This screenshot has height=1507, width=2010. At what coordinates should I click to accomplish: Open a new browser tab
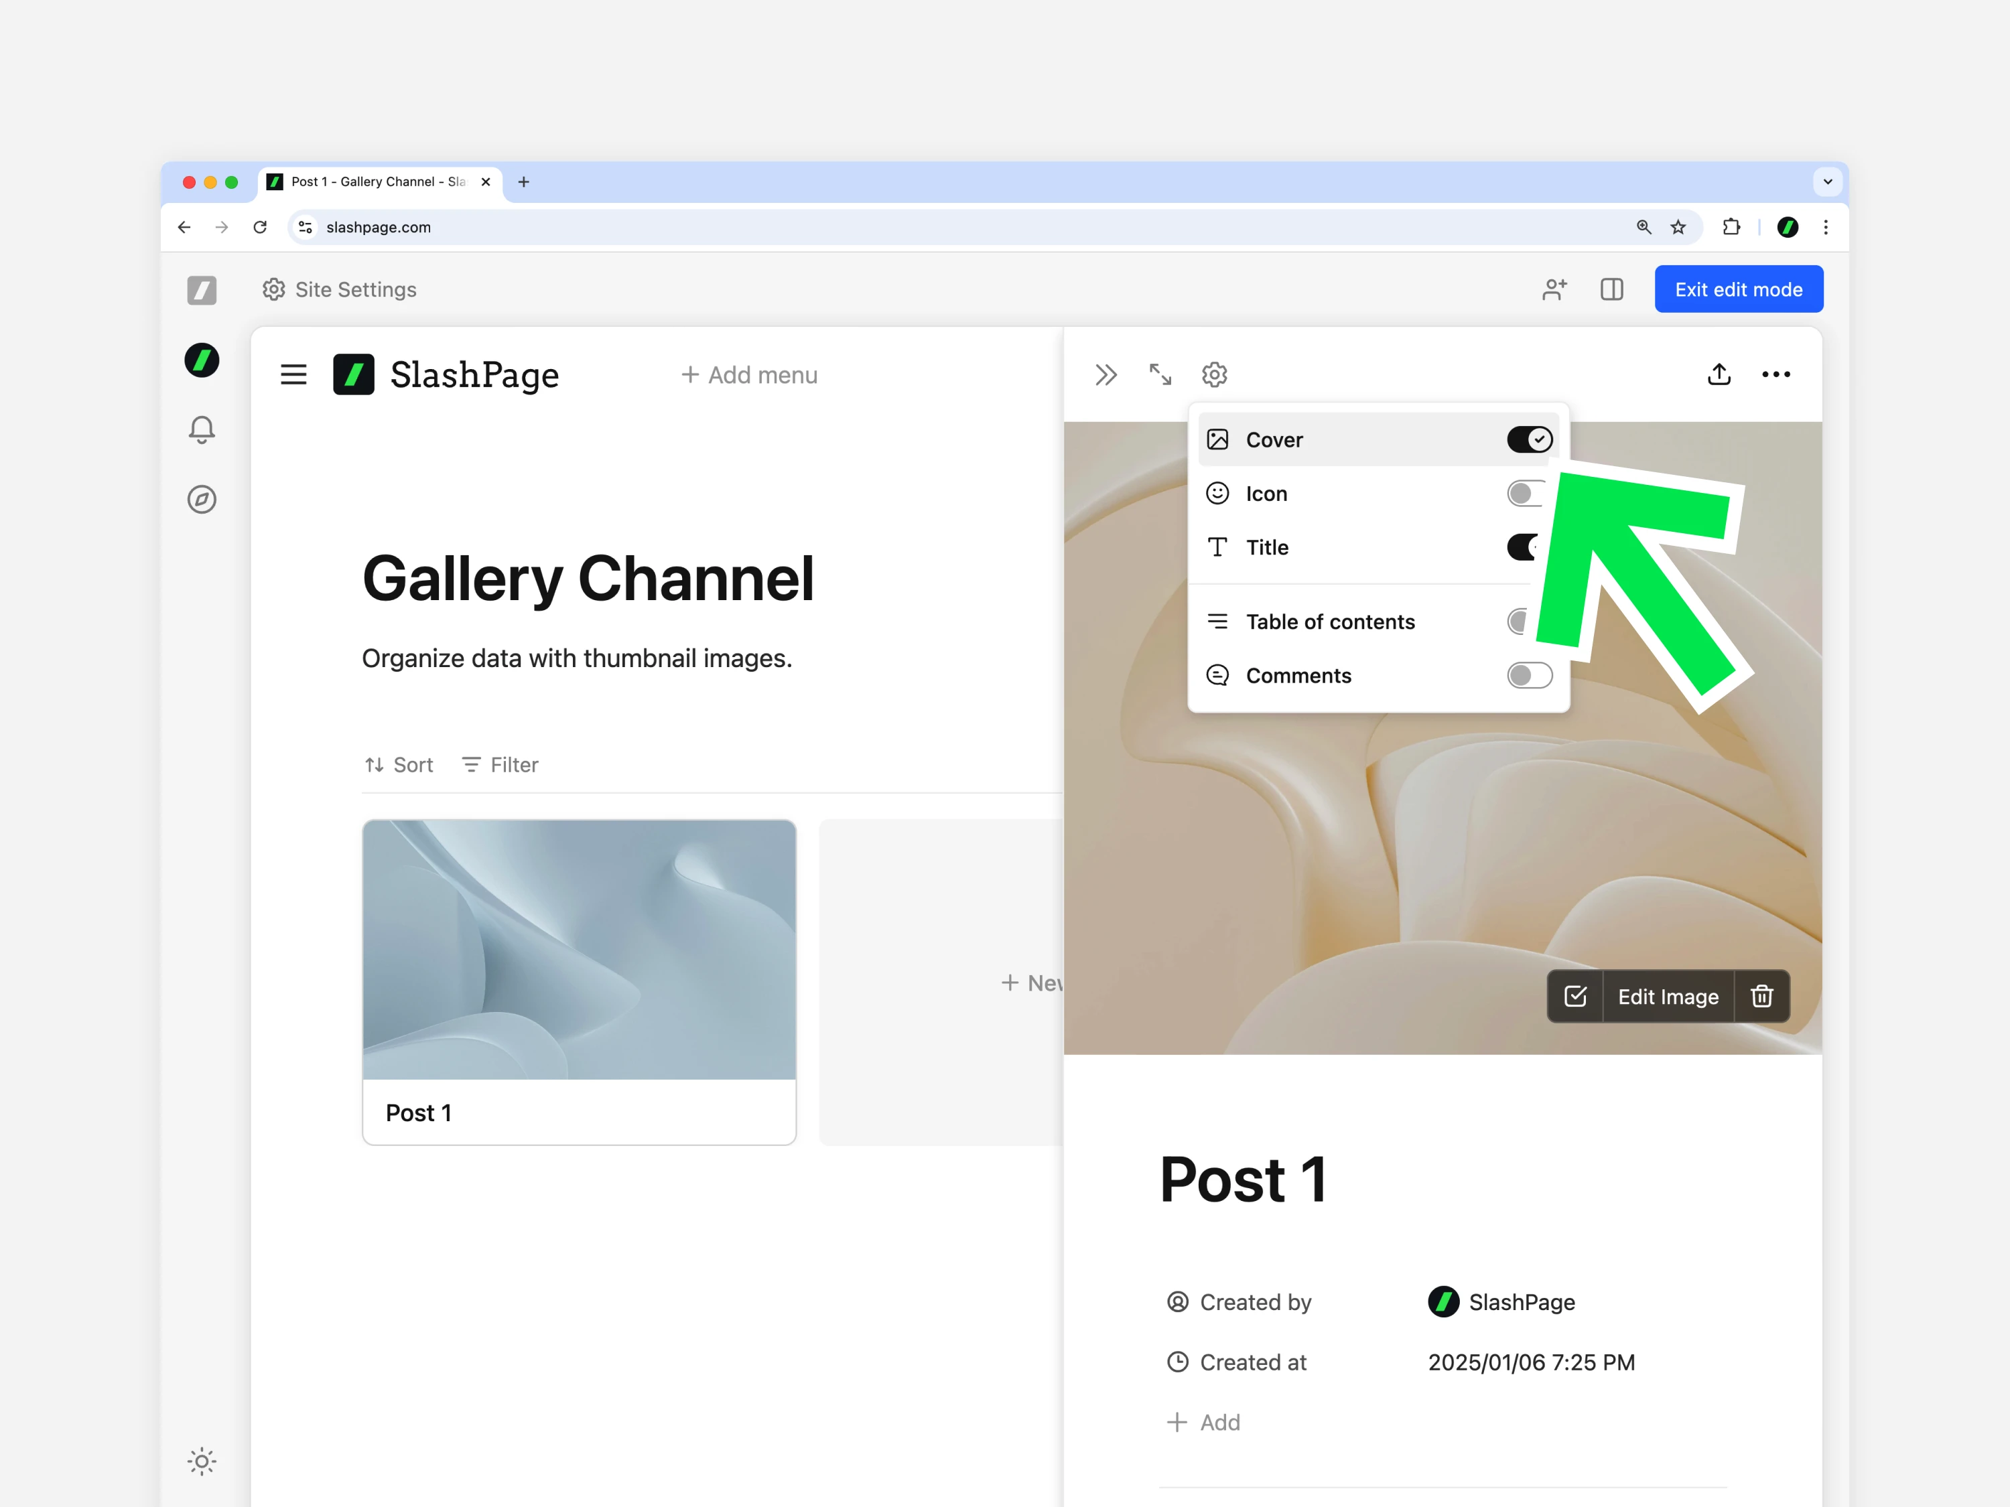pyautogui.click(x=523, y=182)
